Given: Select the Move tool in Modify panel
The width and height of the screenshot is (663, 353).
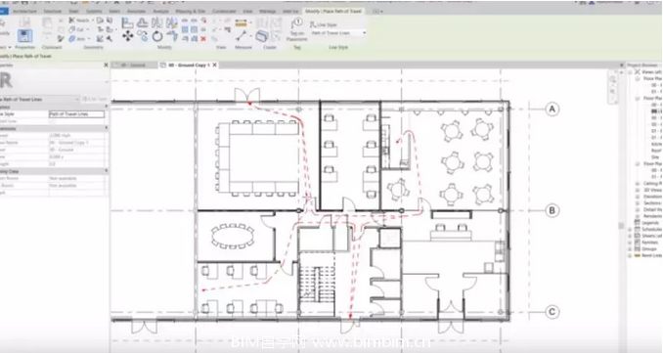Looking at the screenshot, I should click(x=128, y=36).
